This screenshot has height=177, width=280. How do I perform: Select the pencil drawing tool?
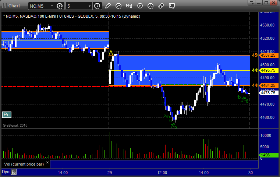click(x=108, y=6)
